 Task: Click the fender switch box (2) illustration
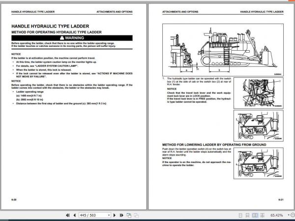259,126
